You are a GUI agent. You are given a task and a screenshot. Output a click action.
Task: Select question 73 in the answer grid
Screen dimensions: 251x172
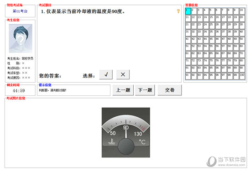pyautogui.click(x=200, y=62)
